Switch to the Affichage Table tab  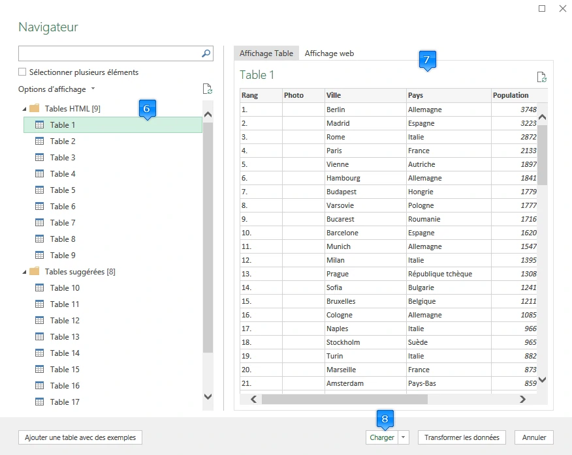266,53
